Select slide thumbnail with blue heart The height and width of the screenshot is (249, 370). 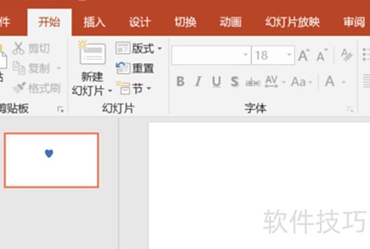tap(52, 160)
